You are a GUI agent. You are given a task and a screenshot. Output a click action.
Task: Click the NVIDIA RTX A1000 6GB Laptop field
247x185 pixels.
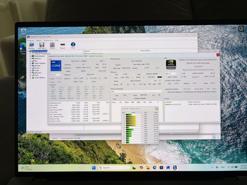click(198, 63)
